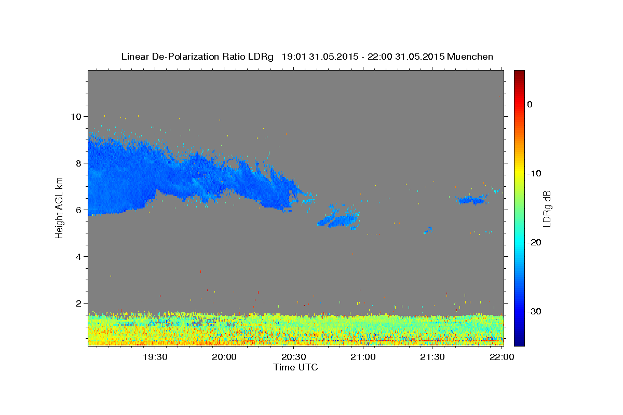Click the height tick label 2
The image size is (623, 415).
click(79, 303)
